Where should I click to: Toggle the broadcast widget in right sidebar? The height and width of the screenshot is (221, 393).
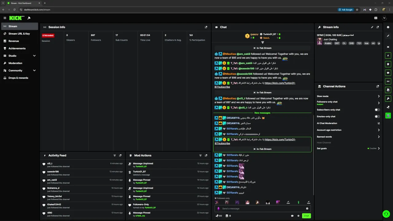coord(388,81)
